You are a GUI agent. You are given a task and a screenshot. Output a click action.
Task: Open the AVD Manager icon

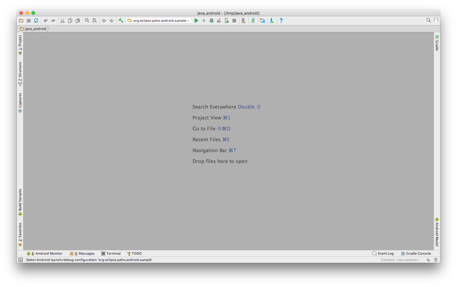point(244,21)
